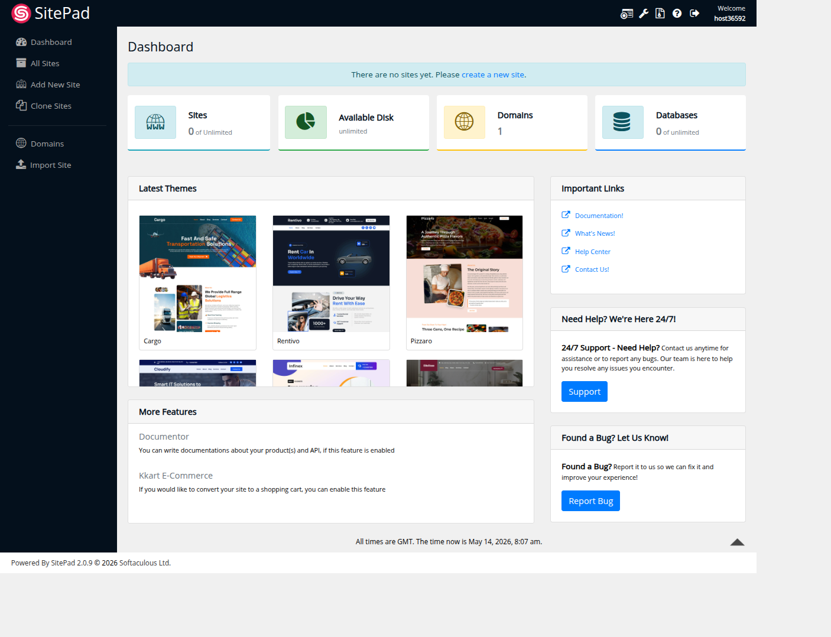The width and height of the screenshot is (831, 637).
Task: Click the external-link icon beside What's News!
Action: [x=566, y=233]
